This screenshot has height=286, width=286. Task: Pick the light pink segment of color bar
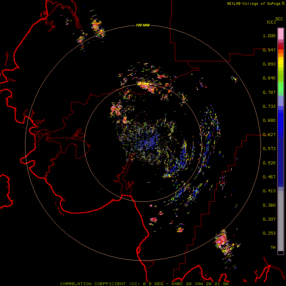281,34
